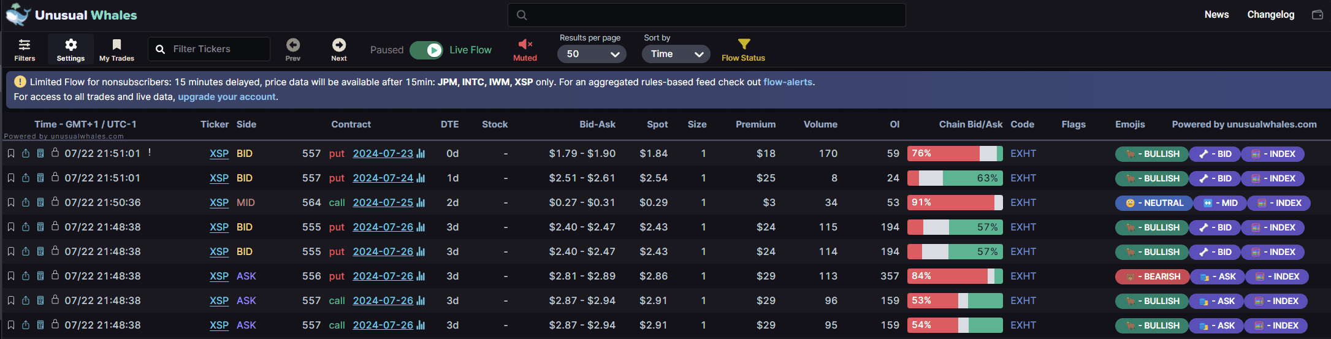Image resolution: width=1331 pixels, height=339 pixels.
Task: Click the Volume column header
Action: coord(820,124)
